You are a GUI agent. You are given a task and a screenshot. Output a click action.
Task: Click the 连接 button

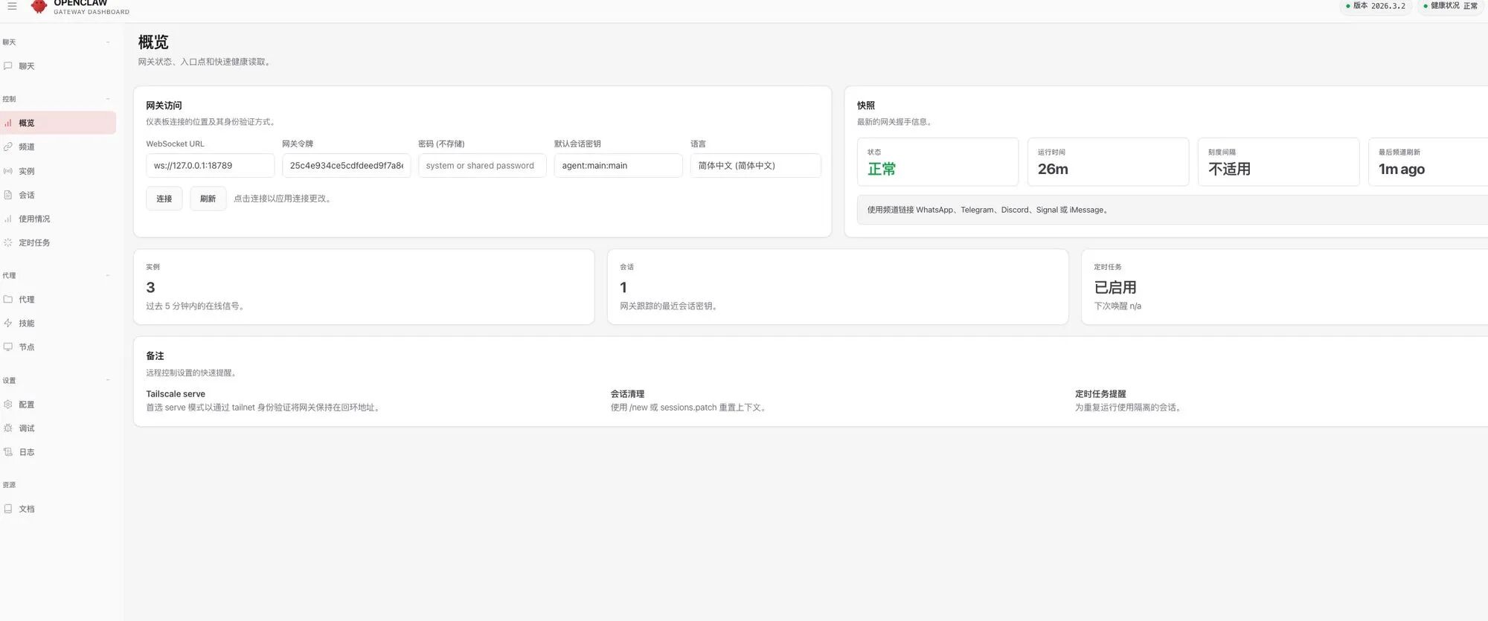coord(164,199)
